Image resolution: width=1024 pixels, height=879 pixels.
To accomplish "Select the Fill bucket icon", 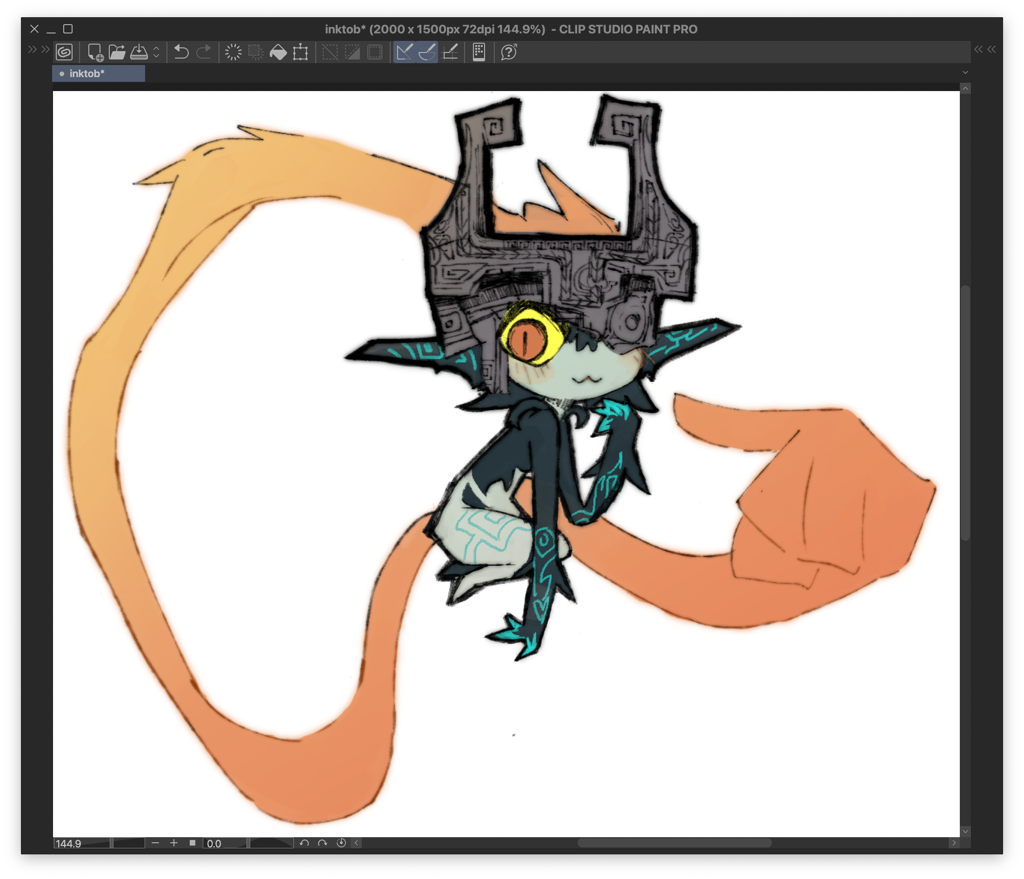I will click(278, 52).
